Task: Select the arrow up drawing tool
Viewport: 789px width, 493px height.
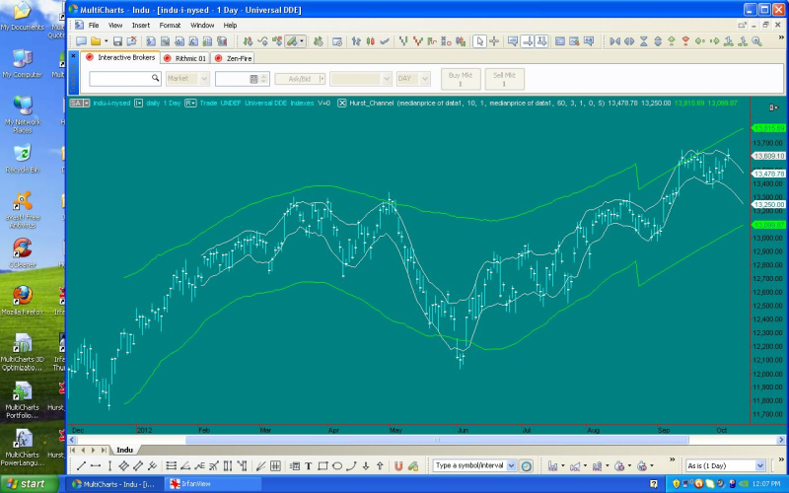Action: [380, 465]
